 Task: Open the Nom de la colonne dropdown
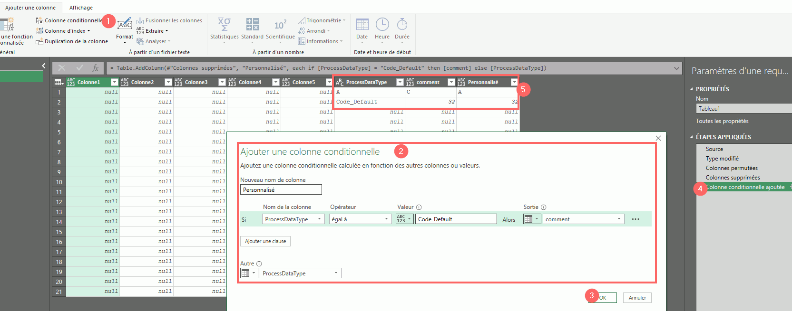293,219
